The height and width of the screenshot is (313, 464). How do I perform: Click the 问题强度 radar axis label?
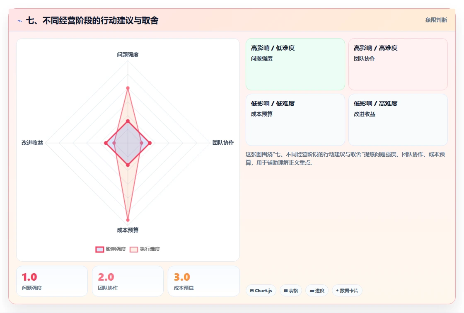128,55
